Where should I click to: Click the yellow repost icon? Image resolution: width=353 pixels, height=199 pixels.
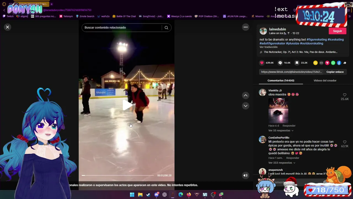[x=315, y=63]
